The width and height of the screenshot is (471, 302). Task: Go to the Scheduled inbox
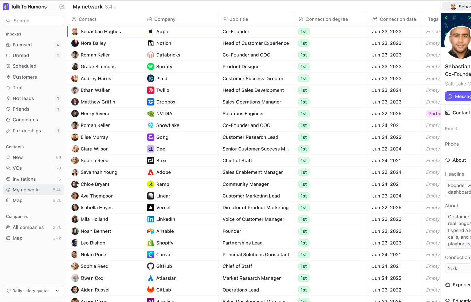[x=33, y=66]
